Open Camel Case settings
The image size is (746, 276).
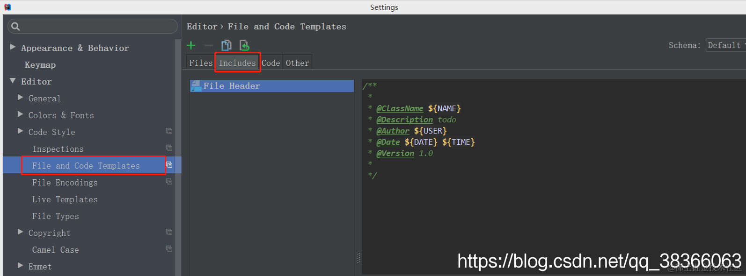tap(56, 250)
